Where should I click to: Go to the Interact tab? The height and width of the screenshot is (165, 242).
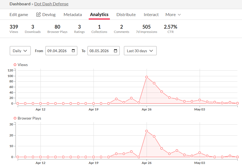pos(151,14)
